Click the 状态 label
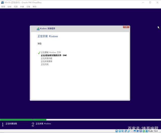Viewport: 161px width, 133px height. coord(39,43)
